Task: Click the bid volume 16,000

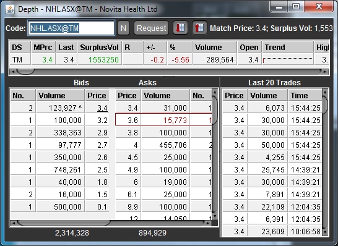Action: click(x=60, y=194)
